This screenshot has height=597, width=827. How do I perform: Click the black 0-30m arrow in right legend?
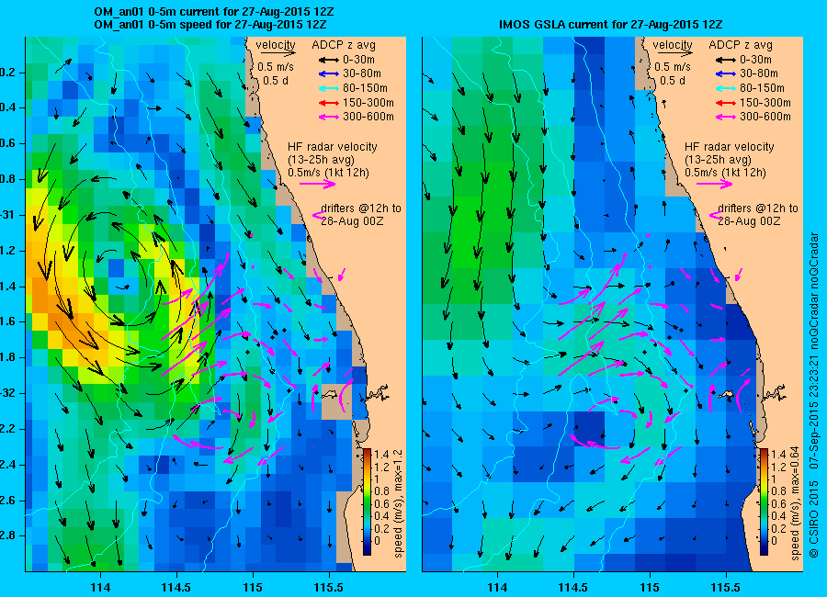(726, 60)
